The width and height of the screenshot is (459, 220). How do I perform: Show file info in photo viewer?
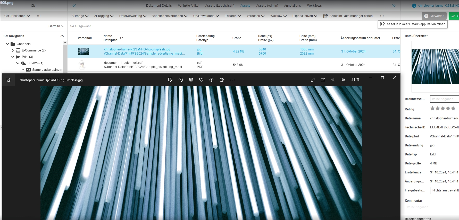click(x=211, y=80)
